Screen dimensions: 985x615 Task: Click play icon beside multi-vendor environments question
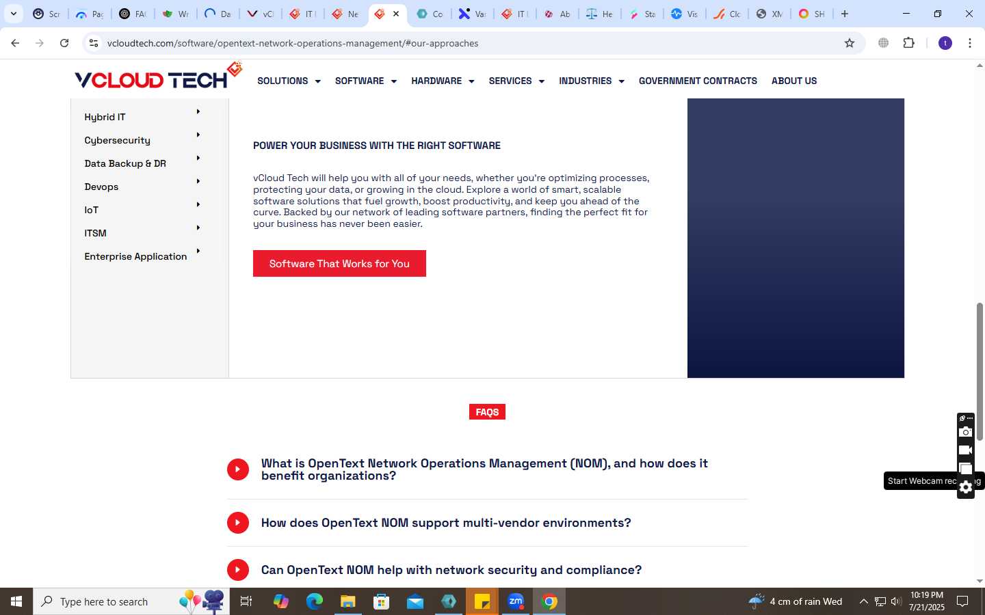tap(238, 523)
